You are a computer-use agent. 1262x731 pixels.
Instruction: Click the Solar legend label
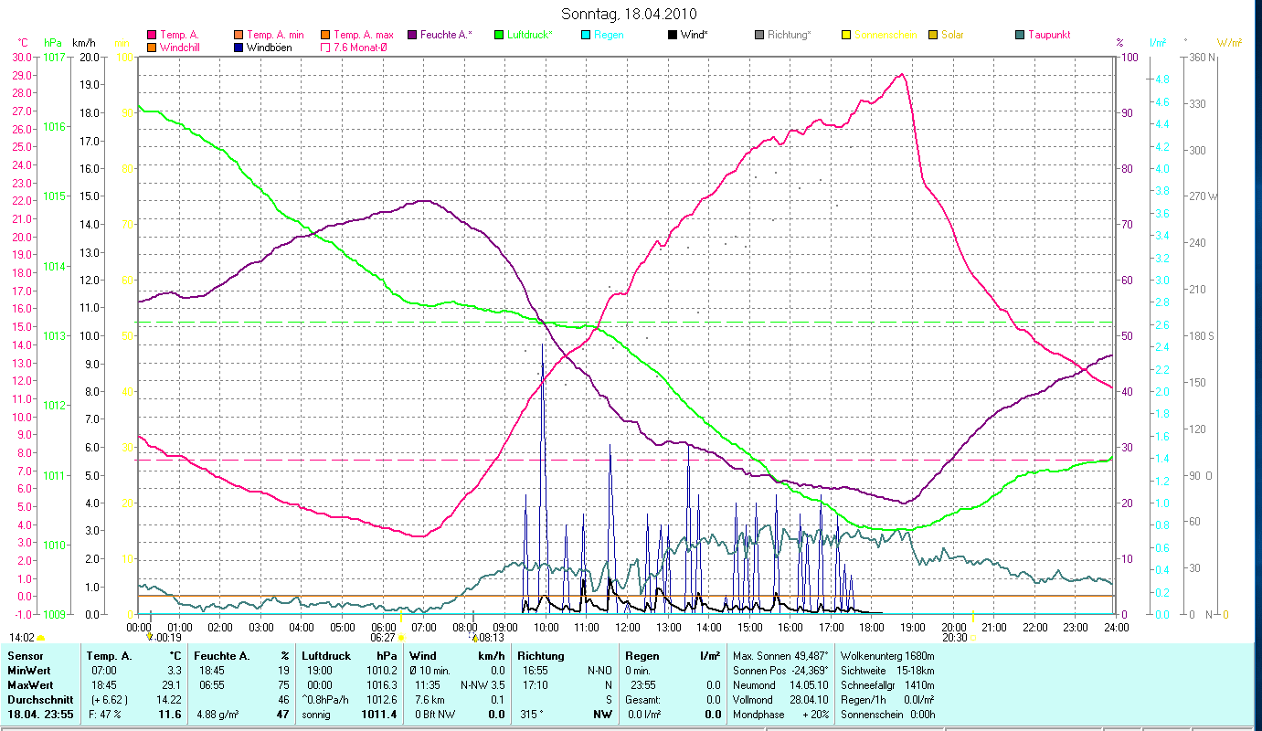click(x=952, y=36)
